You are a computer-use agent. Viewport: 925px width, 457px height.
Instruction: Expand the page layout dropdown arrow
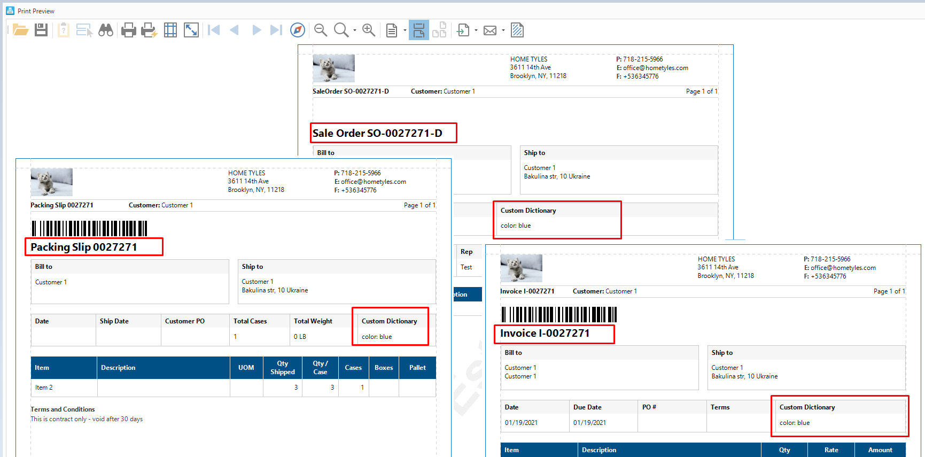tap(405, 30)
